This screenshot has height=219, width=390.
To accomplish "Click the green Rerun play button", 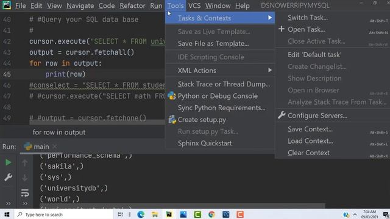I will click(8, 162).
